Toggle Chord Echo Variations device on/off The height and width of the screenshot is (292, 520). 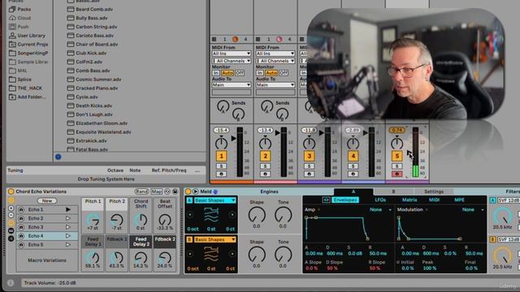(11, 191)
